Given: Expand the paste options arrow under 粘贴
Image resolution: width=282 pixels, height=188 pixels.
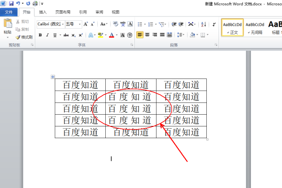Looking at the screenshot, I should (x=8, y=38).
